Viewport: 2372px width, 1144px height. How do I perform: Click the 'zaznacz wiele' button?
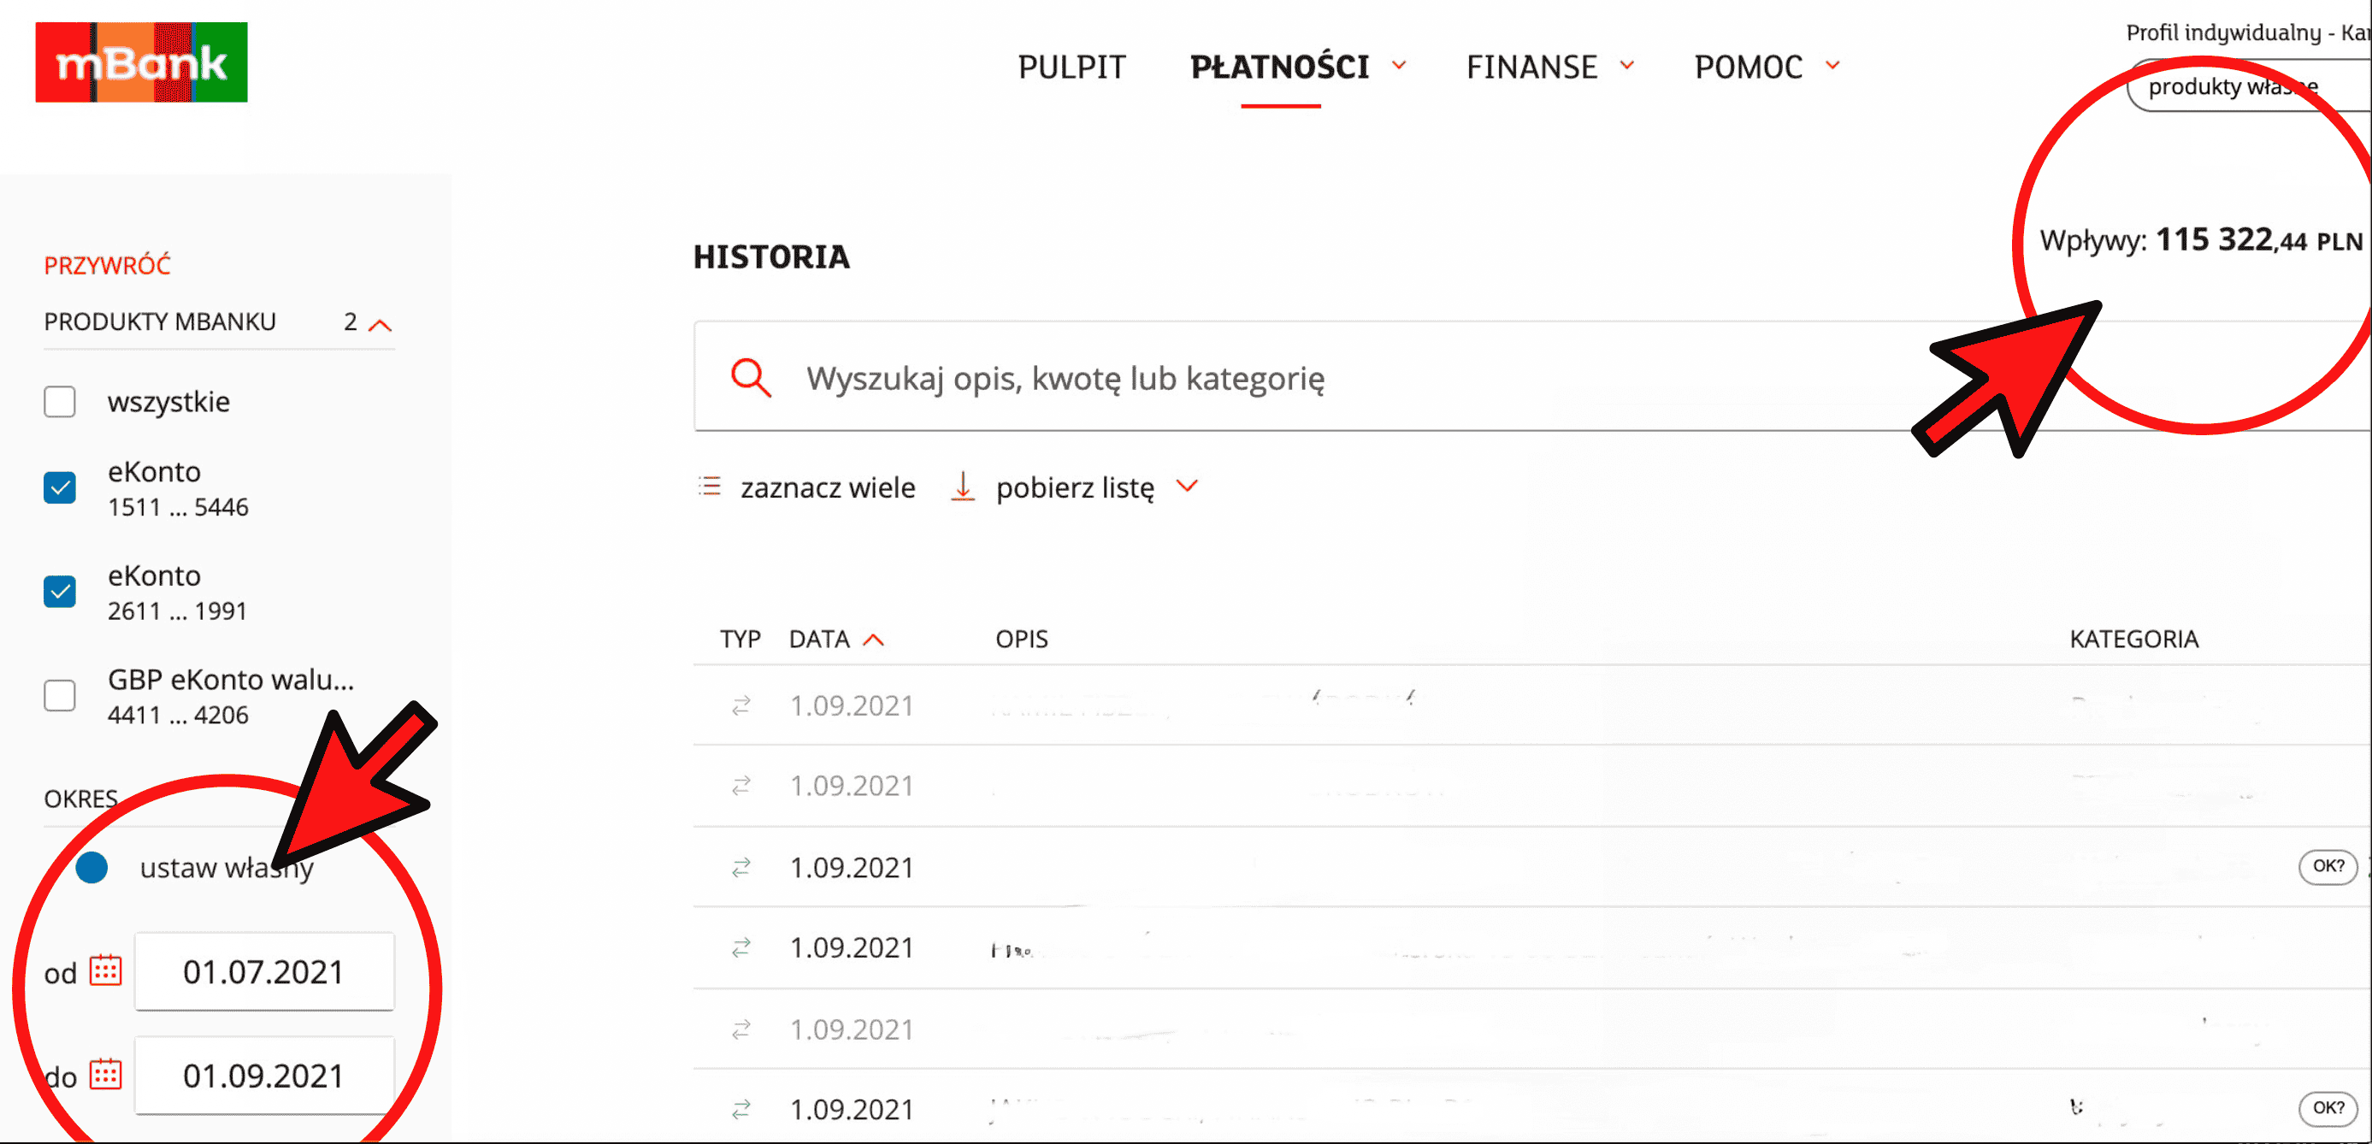pyautogui.click(x=806, y=486)
